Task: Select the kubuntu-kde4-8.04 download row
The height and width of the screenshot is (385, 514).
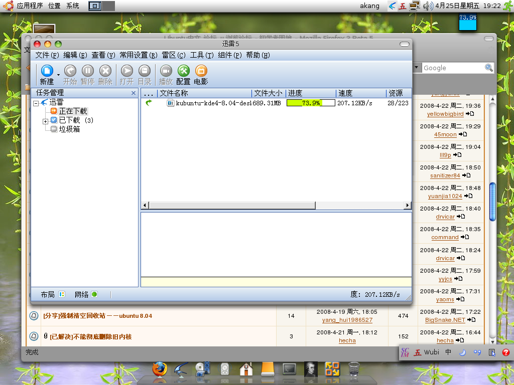Action: [x=277, y=103]
